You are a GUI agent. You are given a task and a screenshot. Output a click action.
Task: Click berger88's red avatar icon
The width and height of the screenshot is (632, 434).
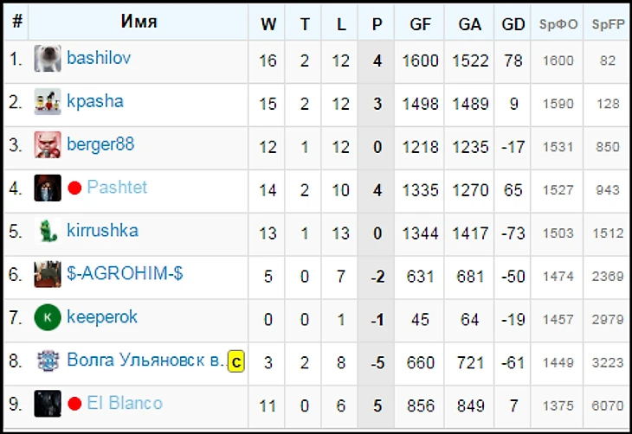tap(48, 145)
